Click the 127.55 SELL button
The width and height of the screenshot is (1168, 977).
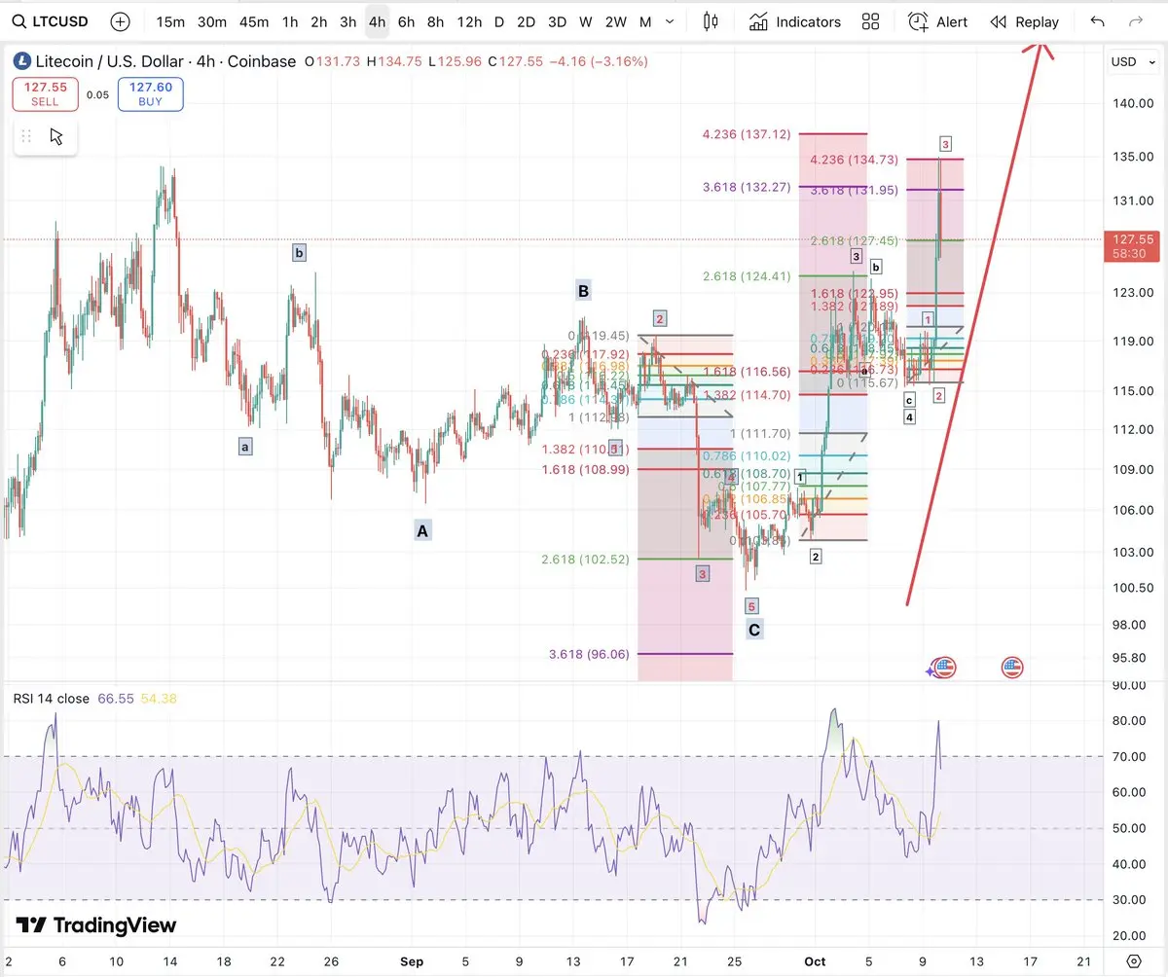pos(45,94)
